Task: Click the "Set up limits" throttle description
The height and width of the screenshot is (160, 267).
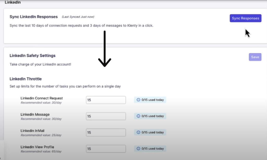Action: pos(65,86)
